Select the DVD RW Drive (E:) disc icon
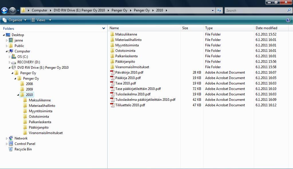The height and width of the screenshot is (169, 293). coord(14,67)
